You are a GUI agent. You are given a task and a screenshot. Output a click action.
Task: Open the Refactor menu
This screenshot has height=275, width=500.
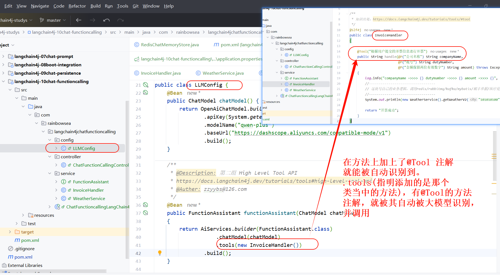(x=77, y=6)
